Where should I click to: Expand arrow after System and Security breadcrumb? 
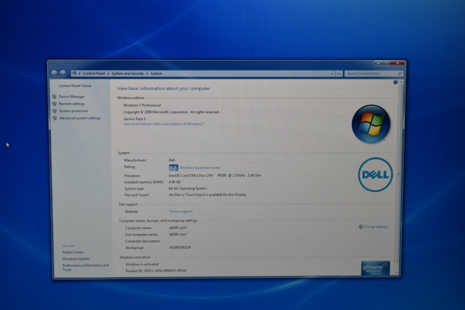point(147,74)
